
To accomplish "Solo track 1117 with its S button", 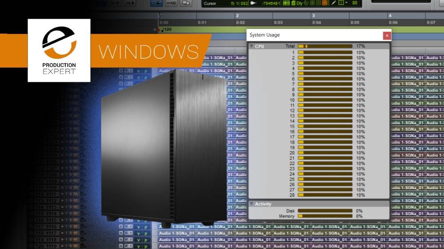I will 71,233.
